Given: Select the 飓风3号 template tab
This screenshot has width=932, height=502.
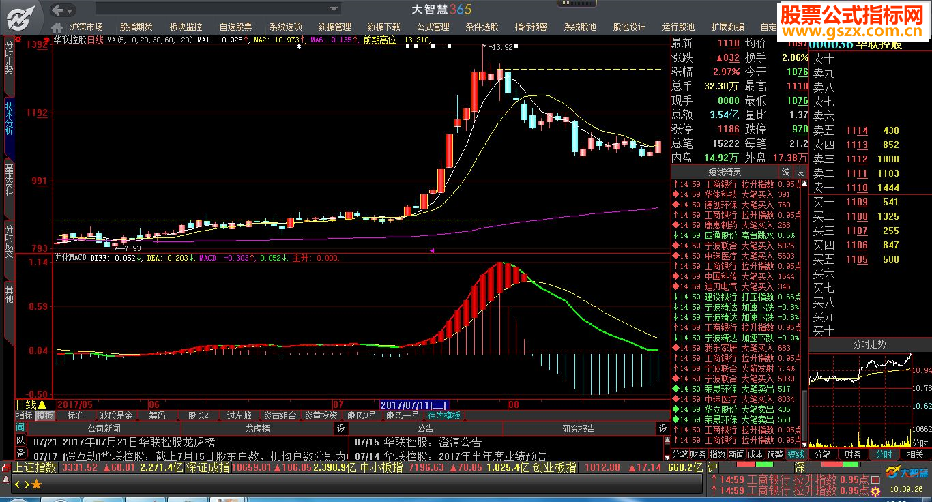Looking at the screenshot, I should pos(362,415).
